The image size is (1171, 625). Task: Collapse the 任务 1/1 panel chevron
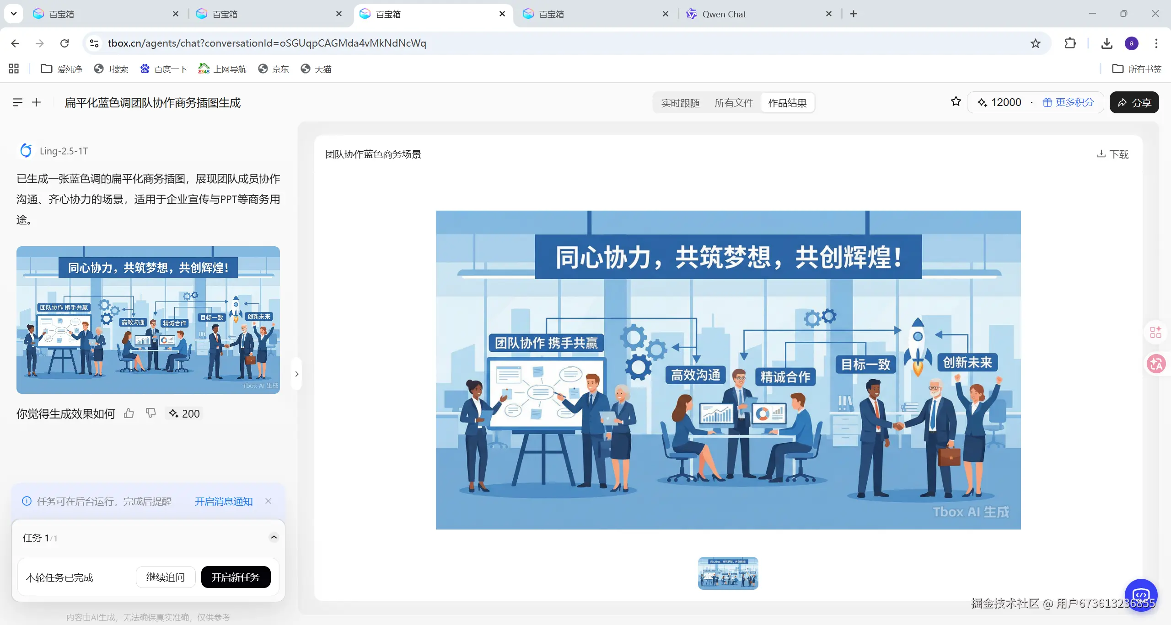[x=274, y=537]
